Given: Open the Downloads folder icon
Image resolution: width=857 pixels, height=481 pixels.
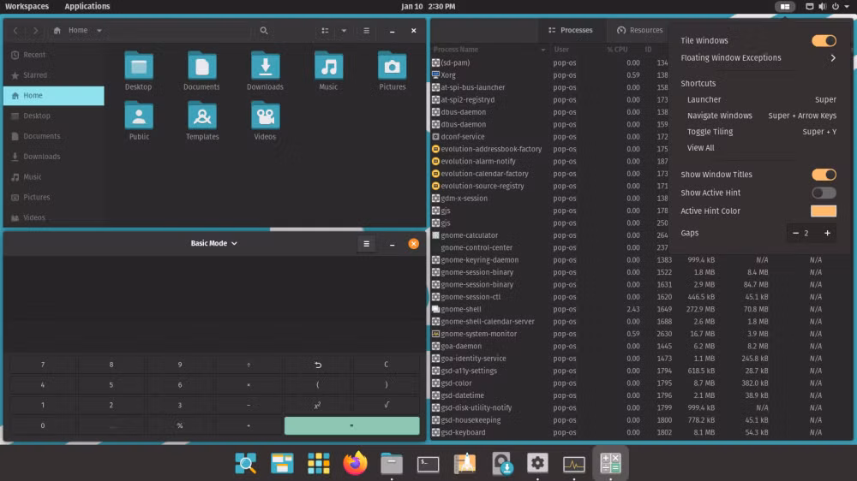Looking at the screenshot, I should [x=265, y=67].
